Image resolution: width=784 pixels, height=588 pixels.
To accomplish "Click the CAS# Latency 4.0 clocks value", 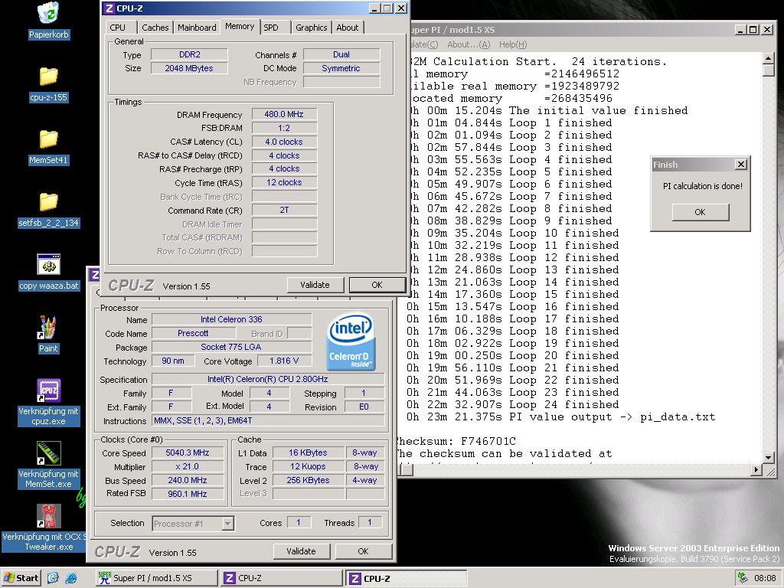I will (284, 142).
